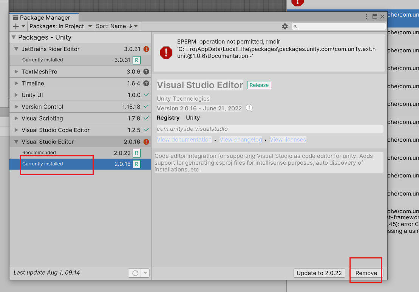The image size is (419, 292).
Task: Select the Package Manager tab
Action: click(x=44, y=18)
